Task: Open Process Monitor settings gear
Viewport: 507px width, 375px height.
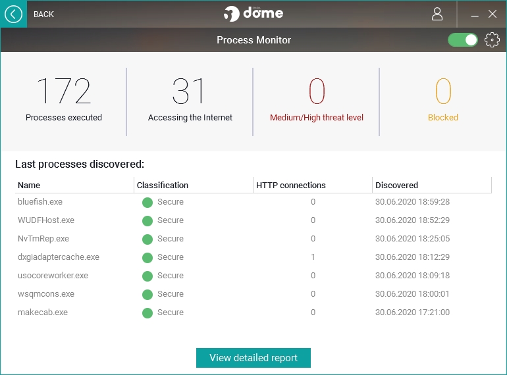Action: coord(492,40)
